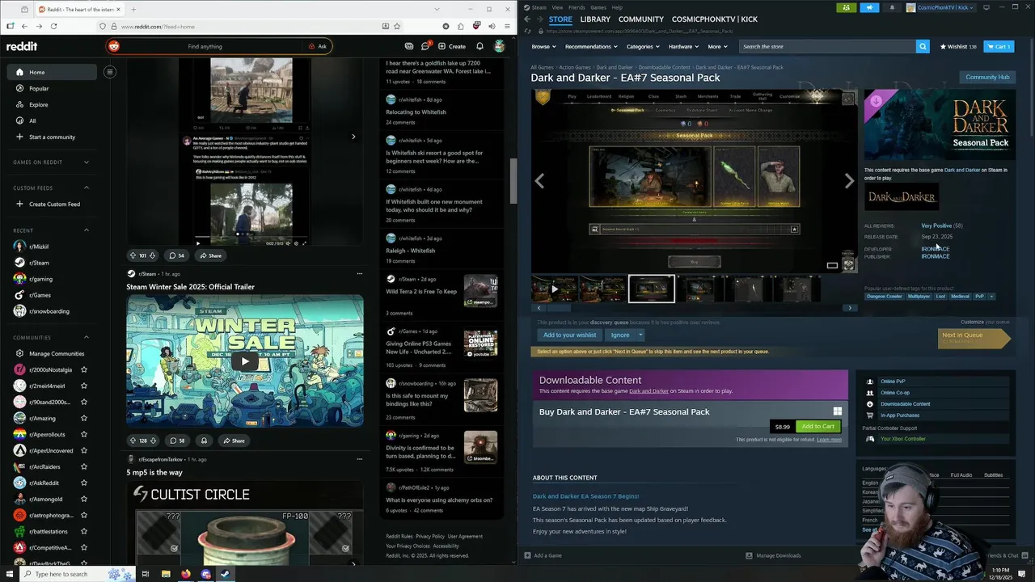Open options menu of Steam Winter Sale post

(x=360, y=274)
